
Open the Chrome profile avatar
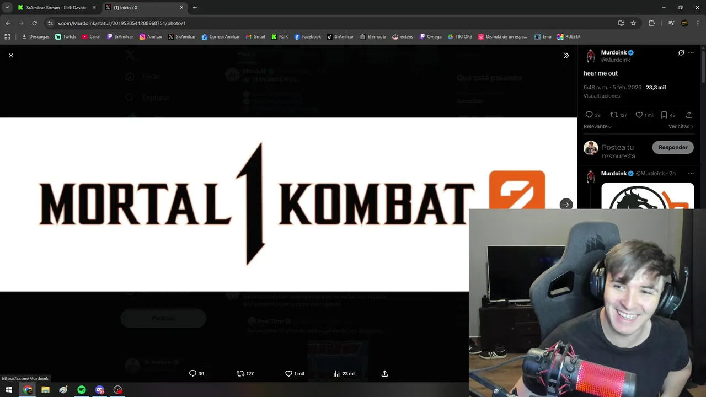pyautogui.click(x=684, y=23)
